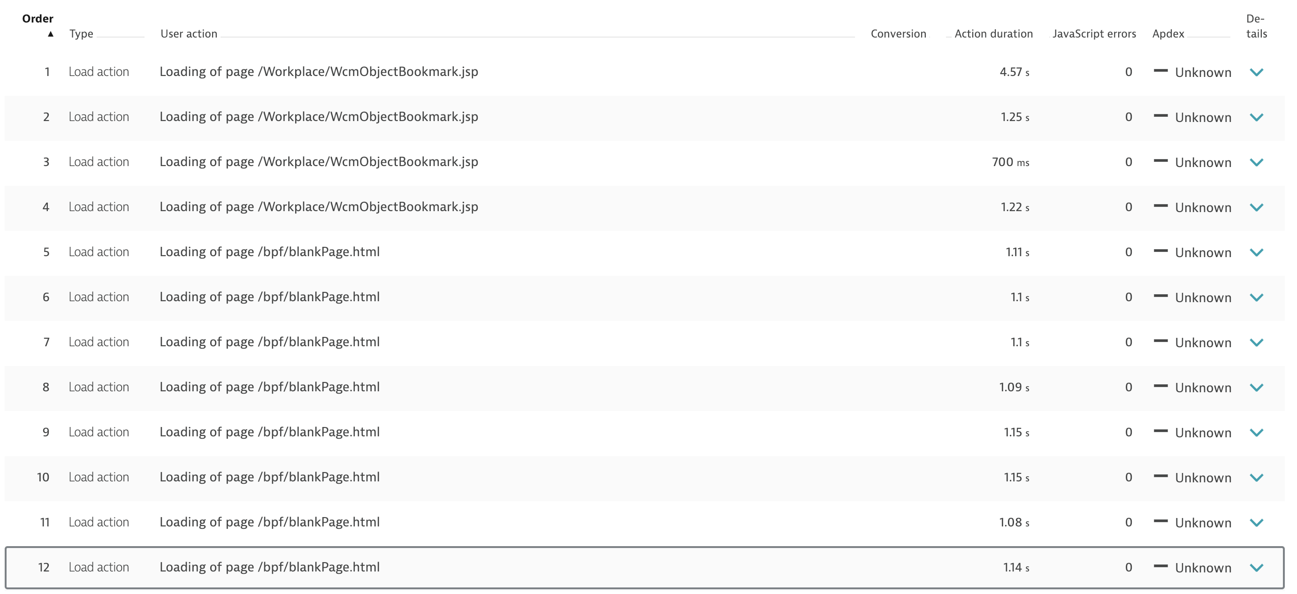Sort by Action duration column header

[993, 34]
